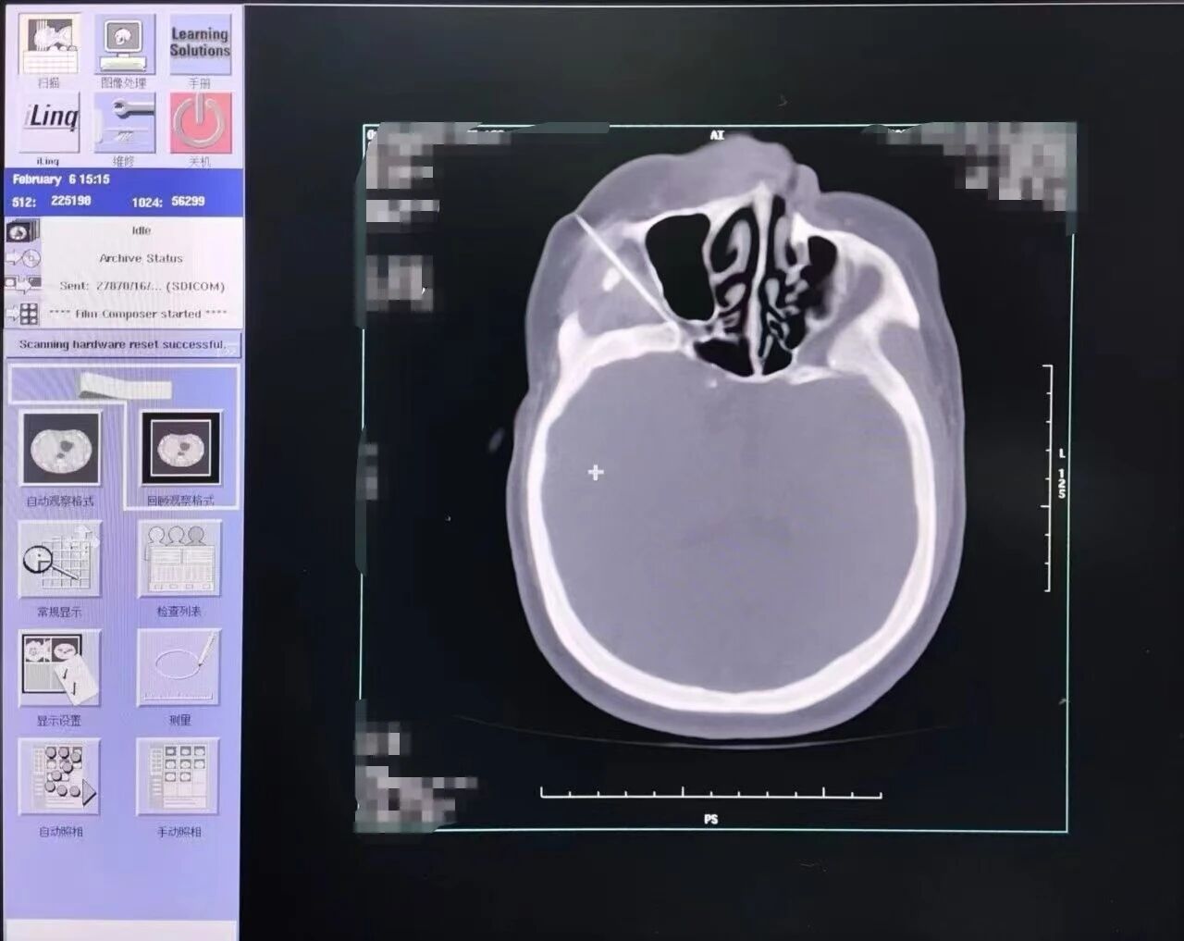Click the Scanning hardware reset message bar
Image resolution: width=1184 pixels, height=941 pixels.
(124, 344)
